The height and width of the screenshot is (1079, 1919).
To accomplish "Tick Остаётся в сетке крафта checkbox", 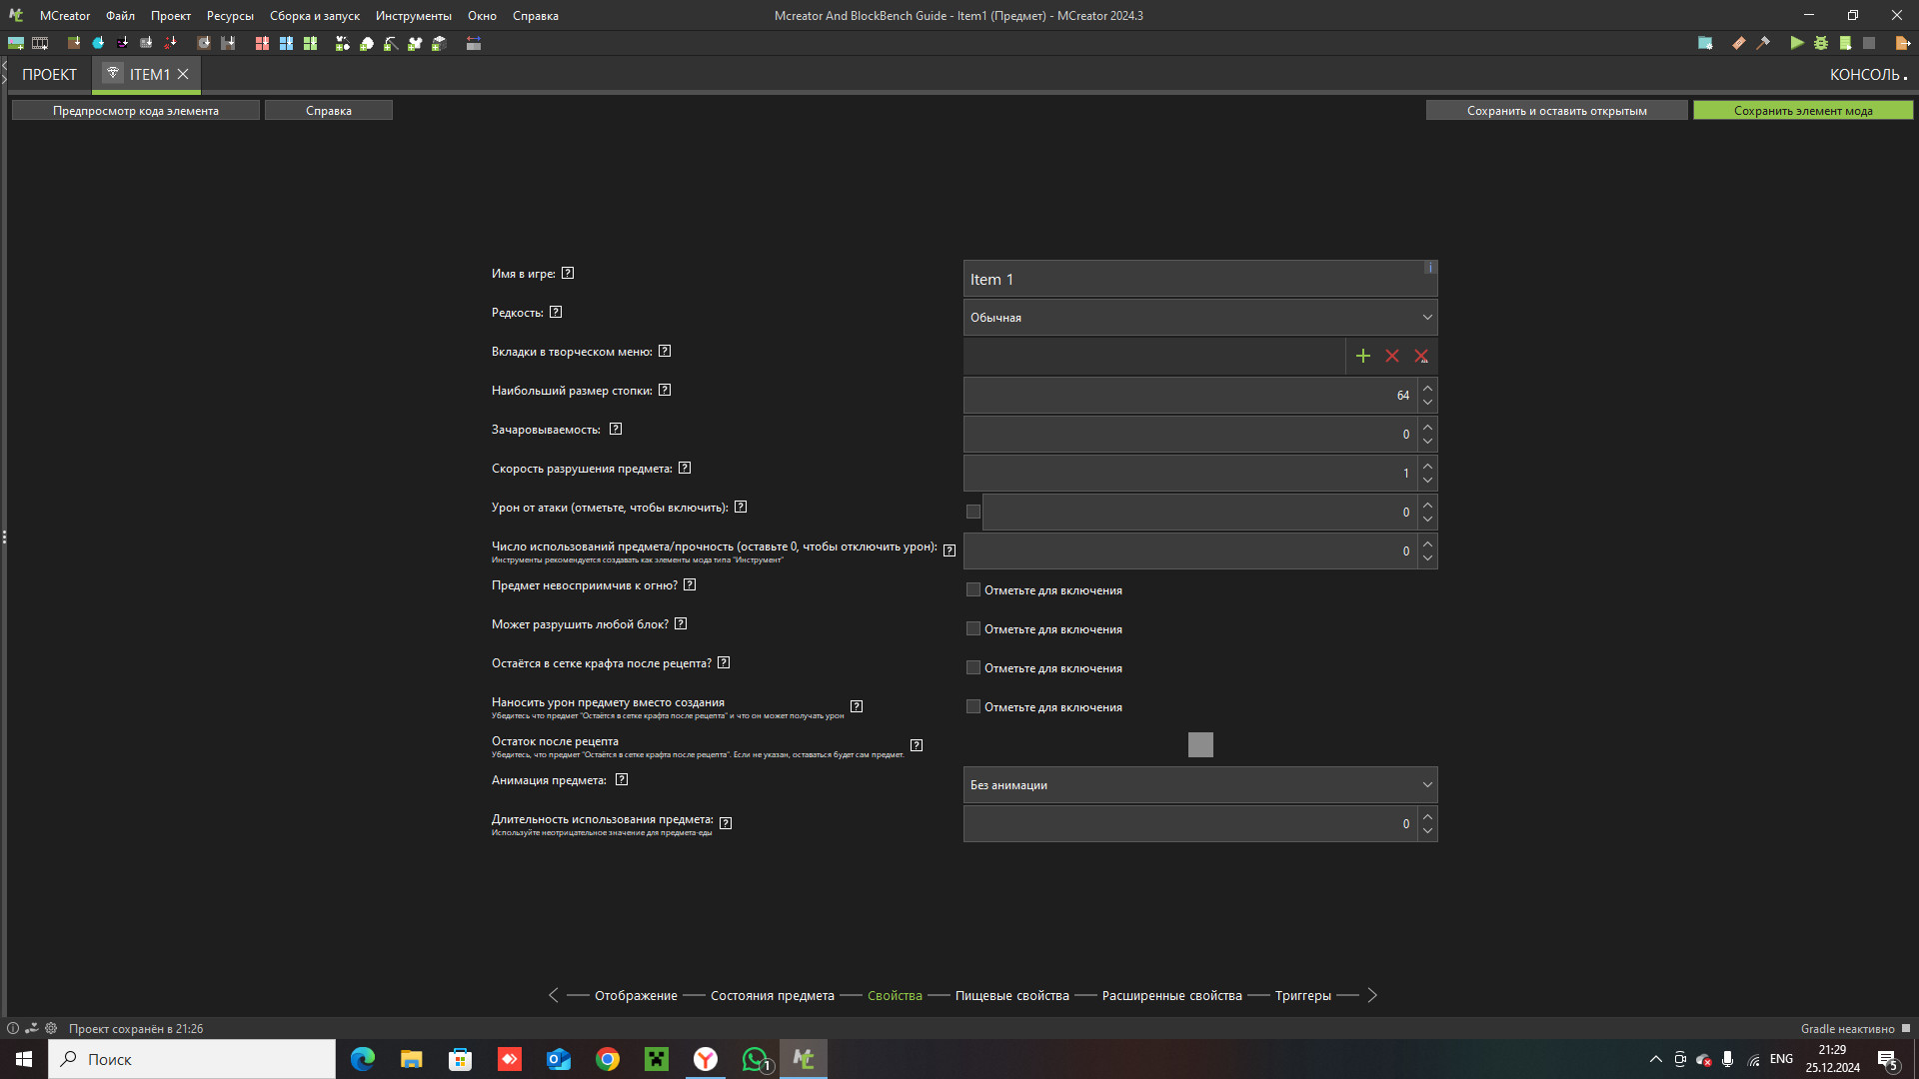I will [972, 667].
